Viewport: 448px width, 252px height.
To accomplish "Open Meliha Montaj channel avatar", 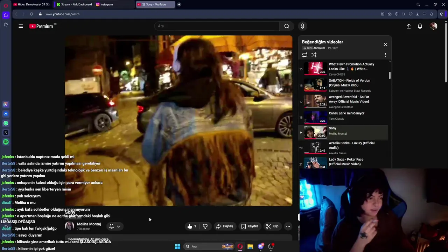I will coord(70,226).
